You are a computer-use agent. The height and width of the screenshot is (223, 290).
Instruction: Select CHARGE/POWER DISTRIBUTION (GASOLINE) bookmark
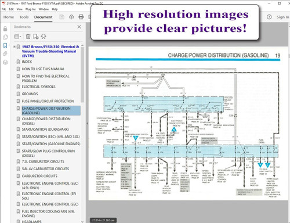point(51,110)
